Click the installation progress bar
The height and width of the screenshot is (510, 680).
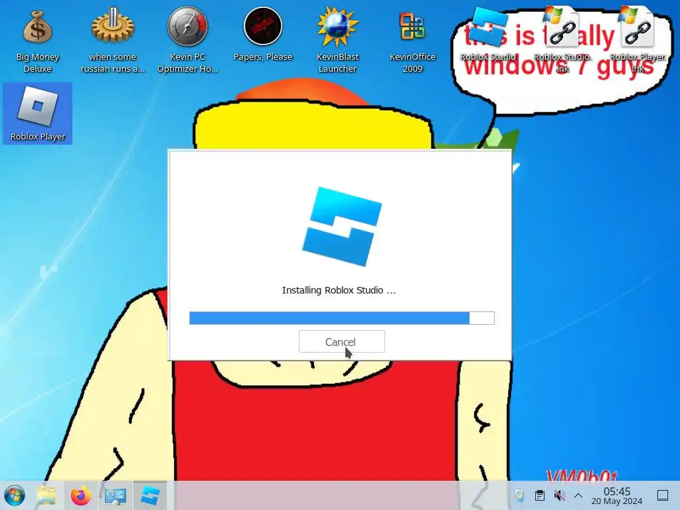tap(342, 318)
